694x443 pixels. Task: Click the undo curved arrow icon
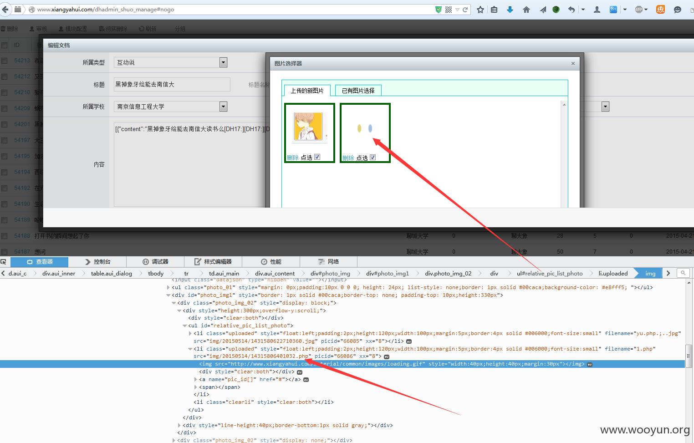point(572,10)
